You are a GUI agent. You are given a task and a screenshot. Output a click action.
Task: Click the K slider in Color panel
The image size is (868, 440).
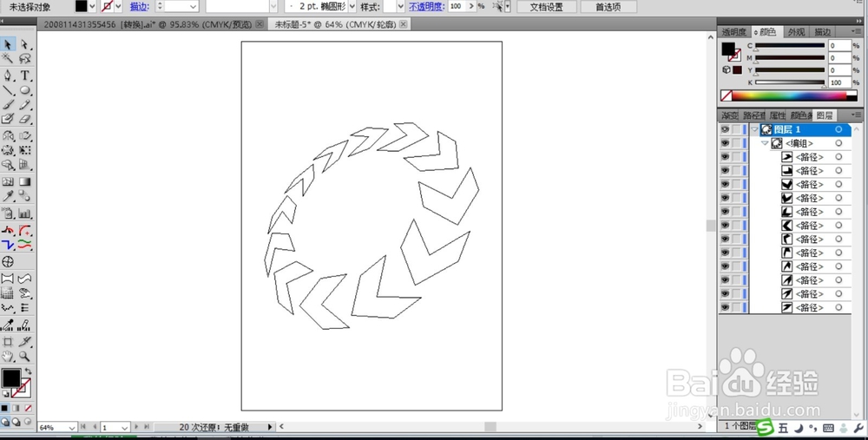point(789,82)
